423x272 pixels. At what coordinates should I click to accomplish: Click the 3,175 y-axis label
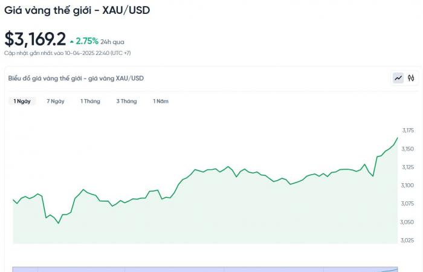pos(408,131)
